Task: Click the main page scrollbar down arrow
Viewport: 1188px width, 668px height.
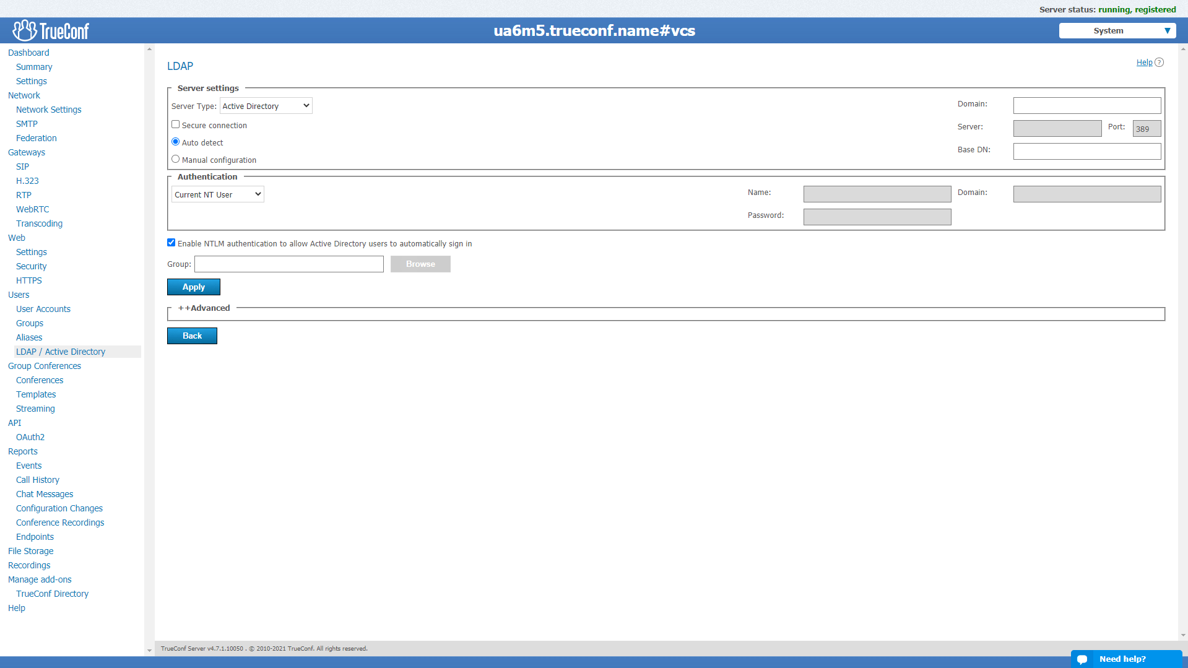Action: click(x=1183, y=635)
